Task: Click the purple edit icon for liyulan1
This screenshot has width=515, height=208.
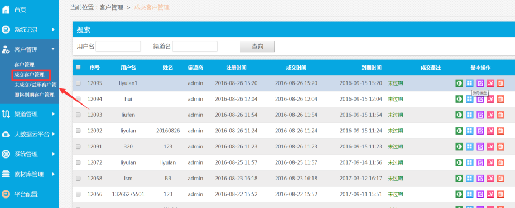Action: tap(480, 83)
